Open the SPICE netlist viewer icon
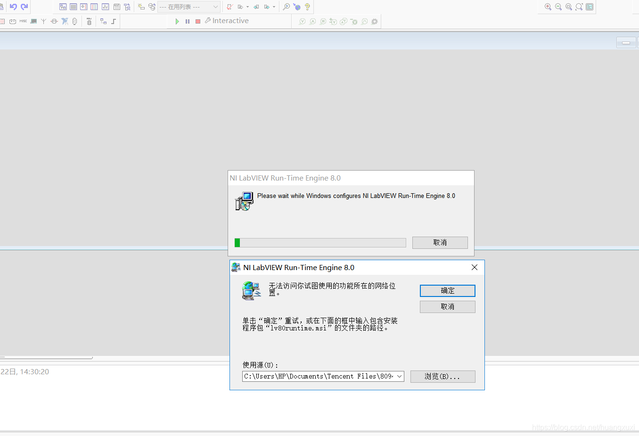639x436 pixels. tap(83, 7)
